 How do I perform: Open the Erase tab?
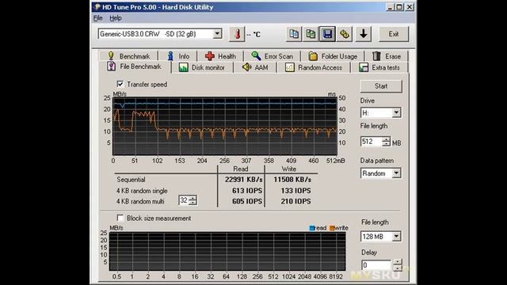[387, 56]
